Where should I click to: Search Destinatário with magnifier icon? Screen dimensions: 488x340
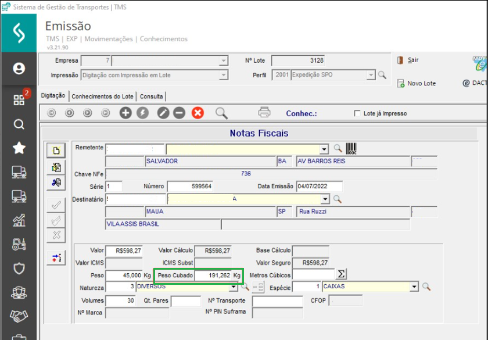coord(338,199)
